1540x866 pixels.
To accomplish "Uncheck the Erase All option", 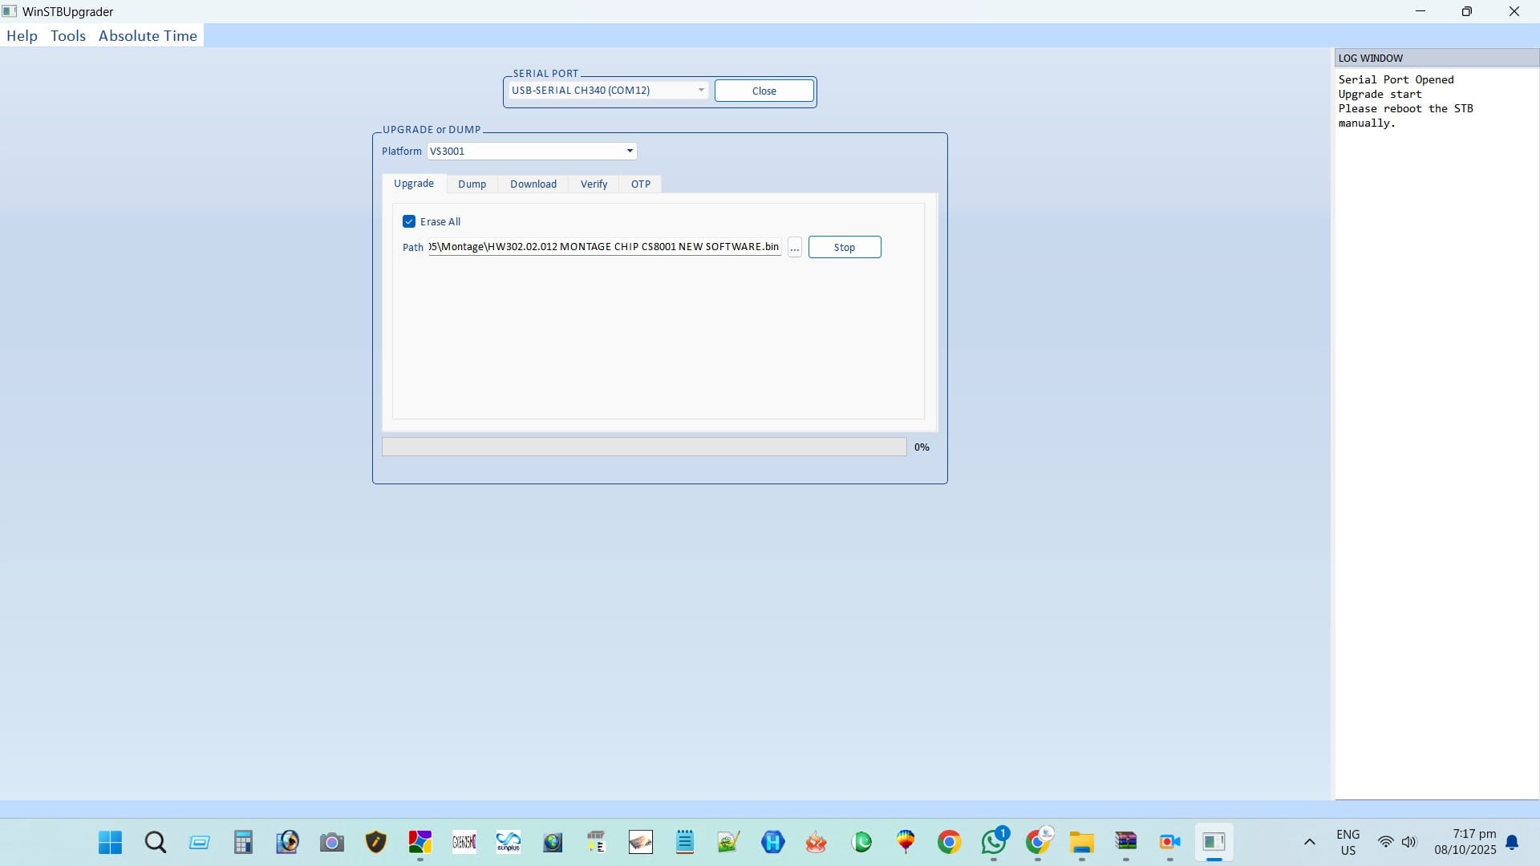I will (x=410, y=221).
